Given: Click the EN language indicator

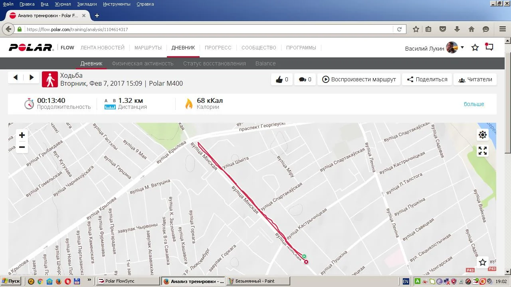Looking at the screenshot, I should coord(406,281).
